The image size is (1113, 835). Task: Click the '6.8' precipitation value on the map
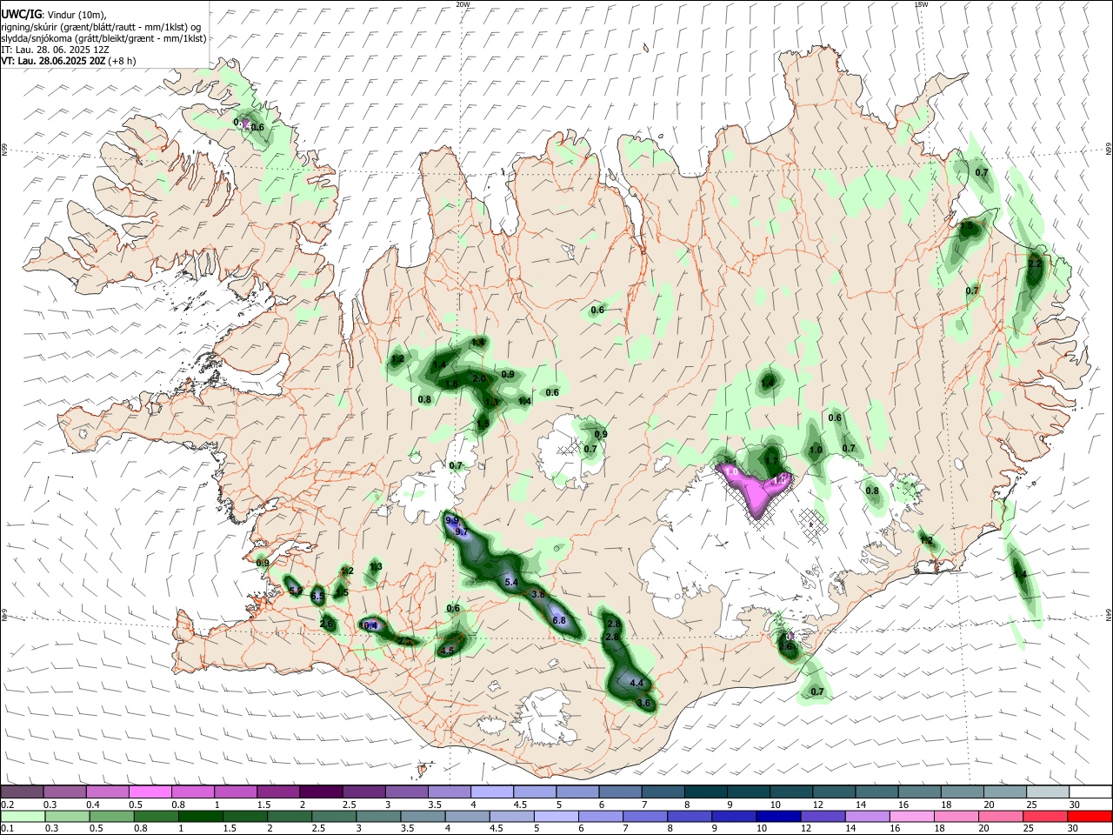tap(560, 620)
